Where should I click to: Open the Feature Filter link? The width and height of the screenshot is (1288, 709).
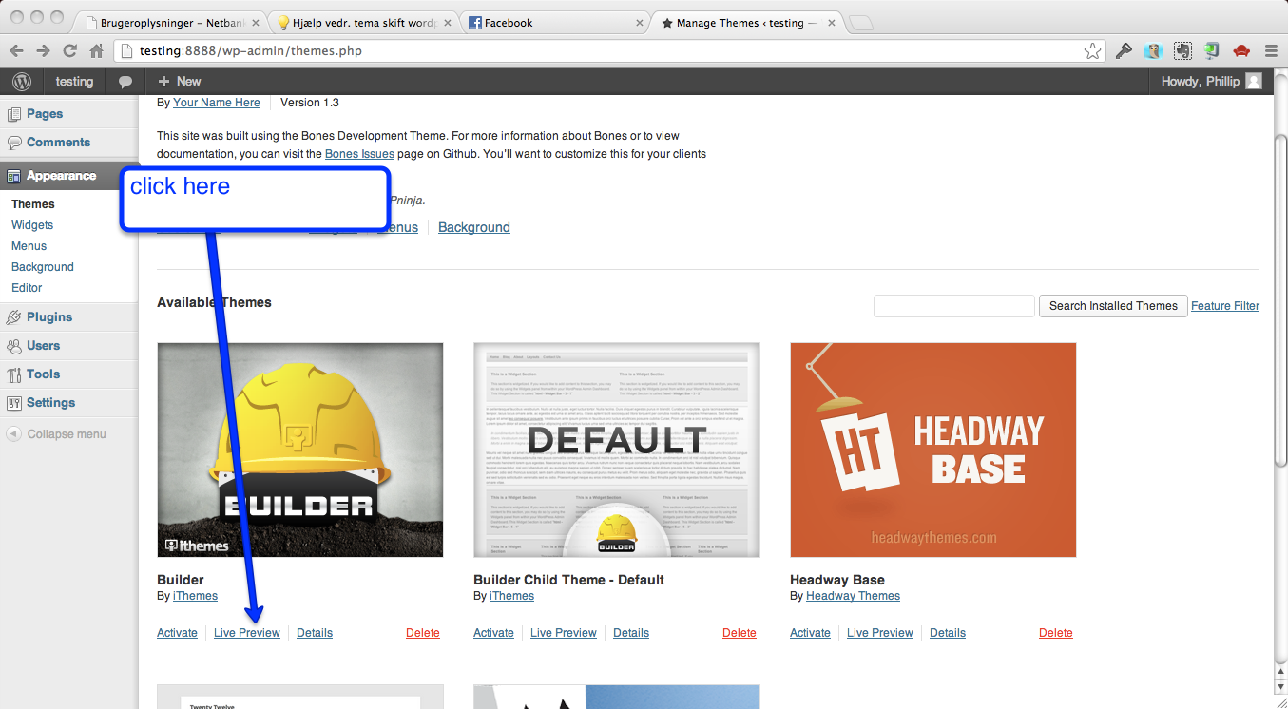coord(1225,306)
